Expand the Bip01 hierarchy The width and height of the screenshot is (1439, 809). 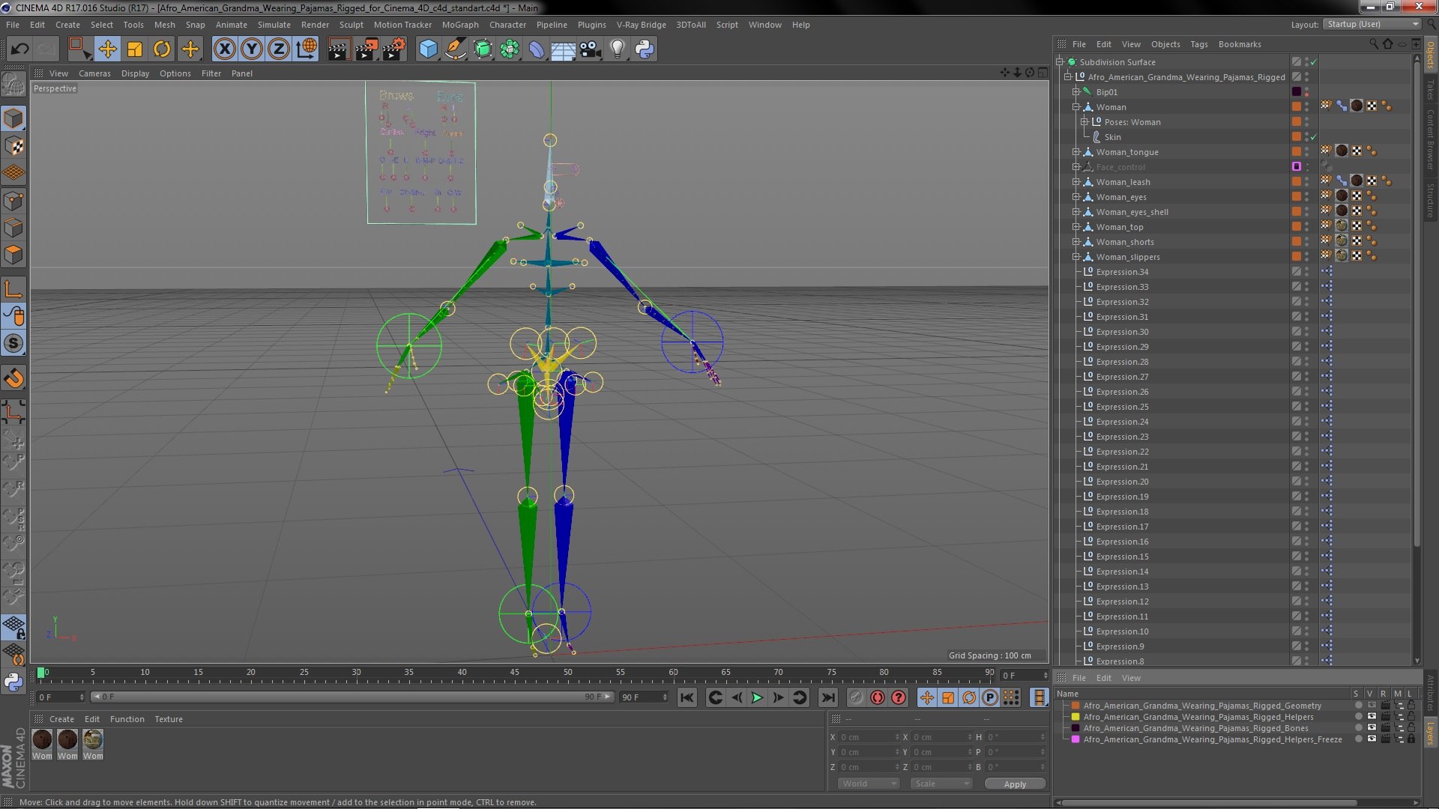(1076, 92)
